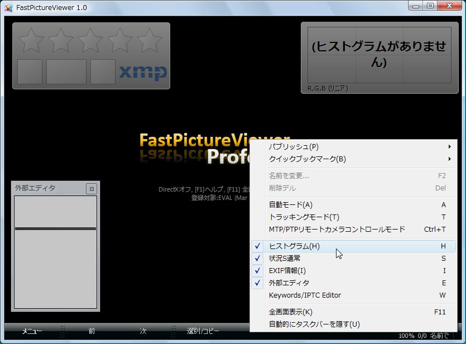Click the toolbar grip after メニュー
The height and width of the screenshot is (344, 466).
pyautogui.click(x=62, y=331)
